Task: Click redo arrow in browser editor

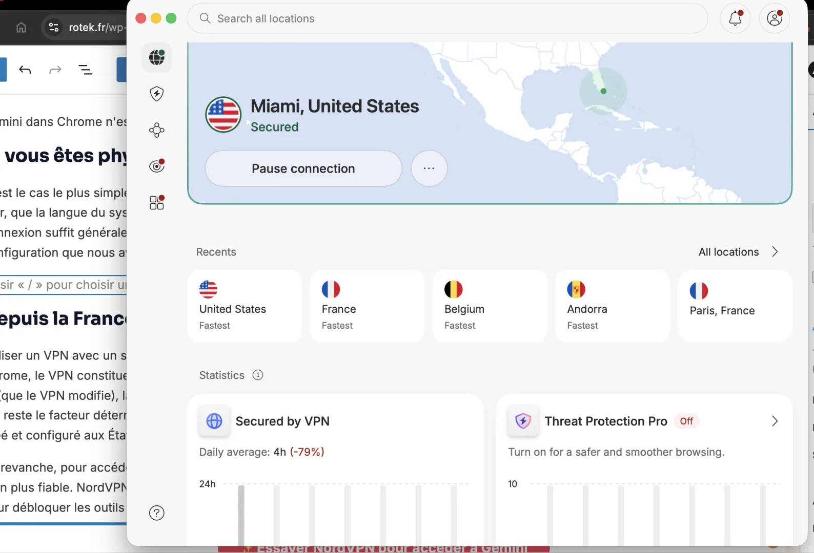Action: pyautogui.click(x=55, y=70)
